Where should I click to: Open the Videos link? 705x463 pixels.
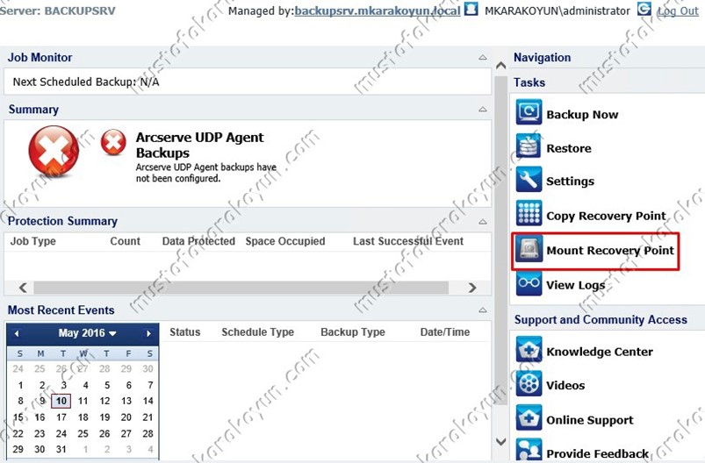point(565,385)
